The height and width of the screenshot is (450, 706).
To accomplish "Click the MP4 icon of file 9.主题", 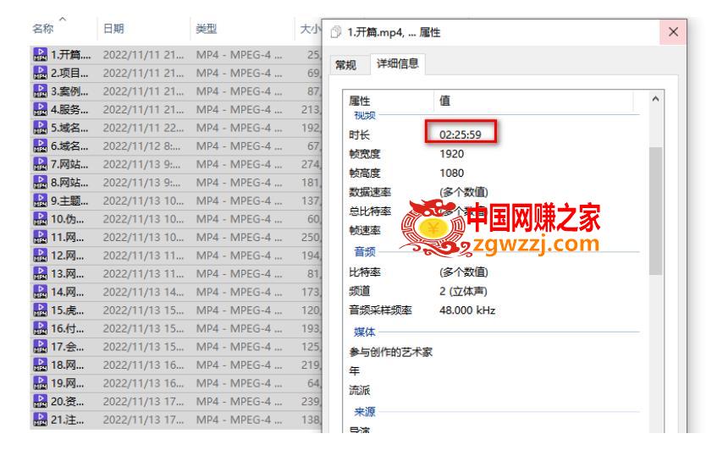I will click(x=40, y=200).
